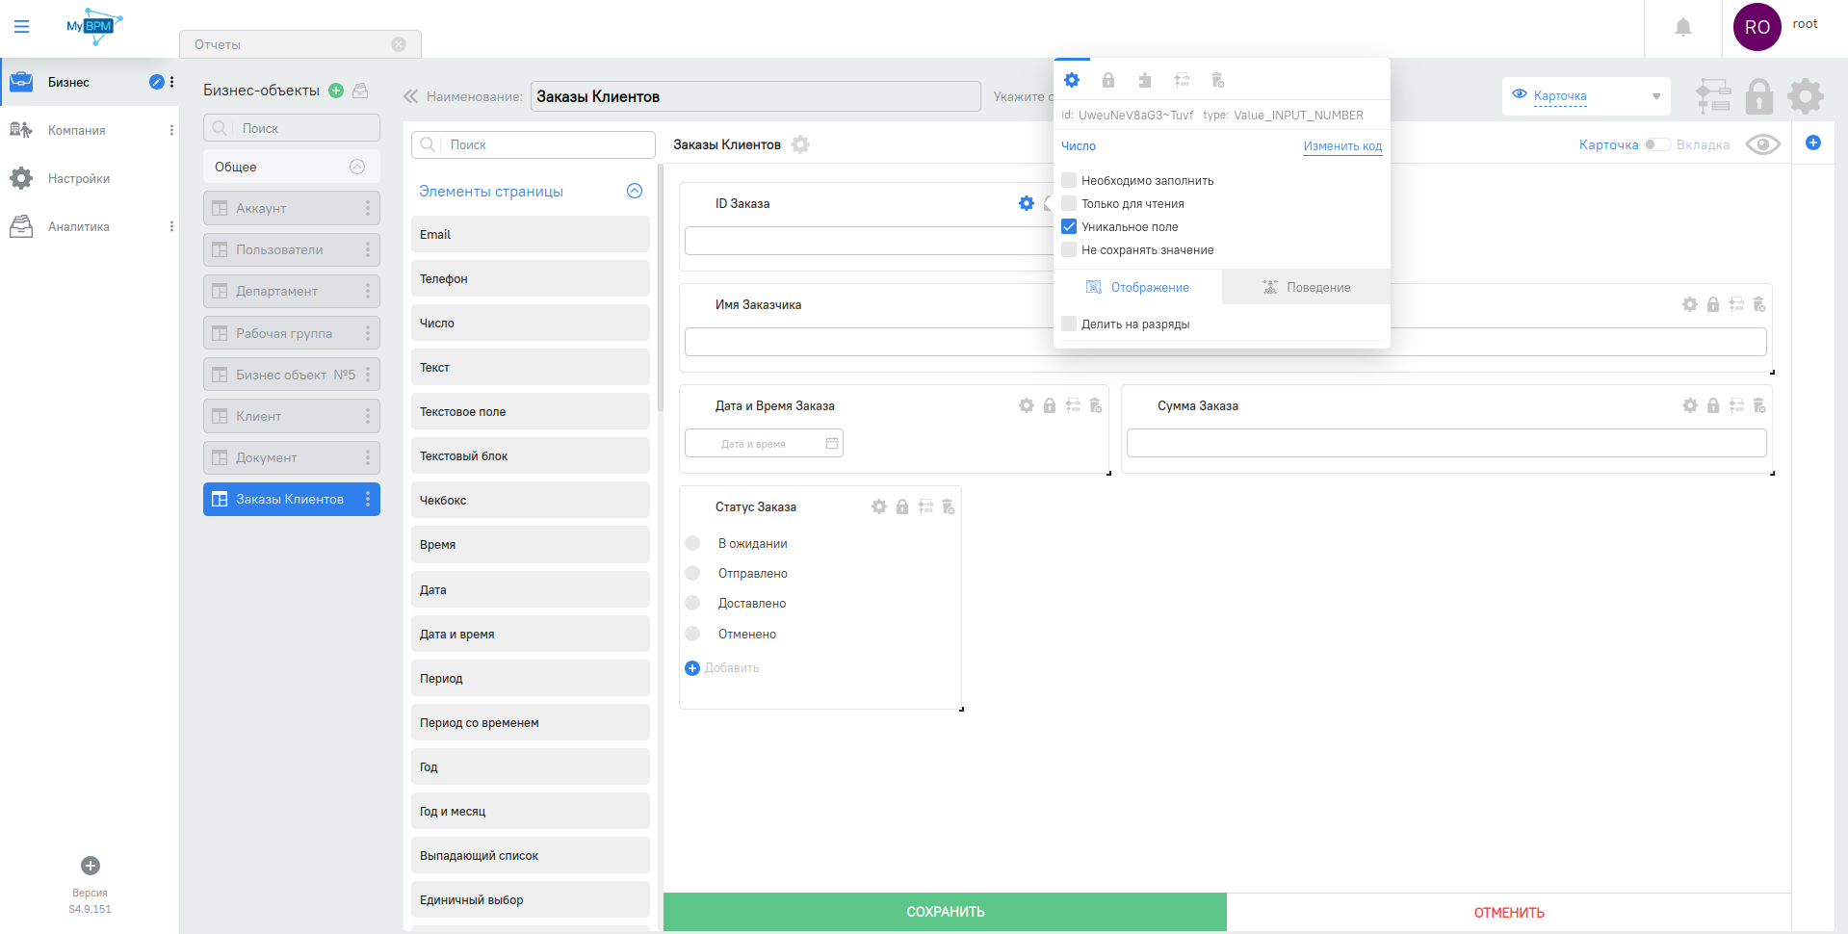The width and height of the screenshot is (1848, 934).
Task: Click the Изменить код link
Action: point(1341,146)
